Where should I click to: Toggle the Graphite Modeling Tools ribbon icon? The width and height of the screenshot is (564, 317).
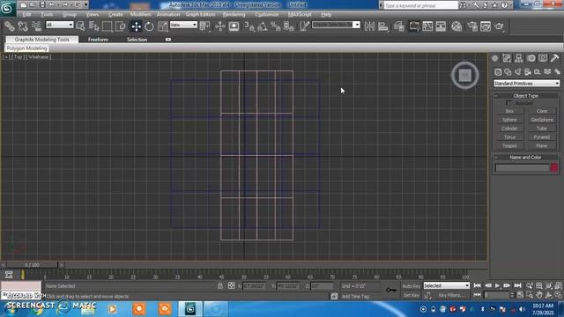point(414,26)
